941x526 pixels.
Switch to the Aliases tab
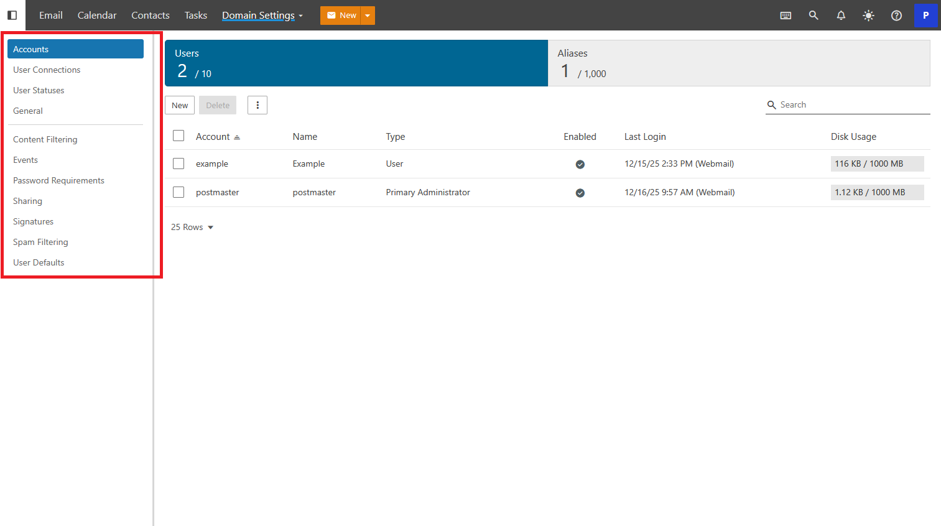click(738, 63)
